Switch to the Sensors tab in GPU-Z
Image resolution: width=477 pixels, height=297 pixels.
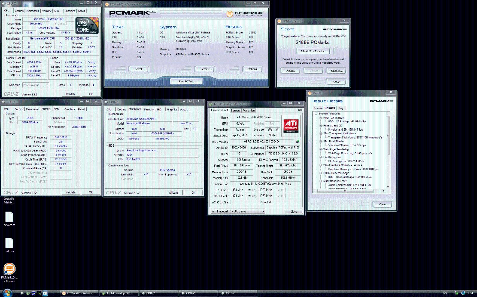(x=236, y=110)
